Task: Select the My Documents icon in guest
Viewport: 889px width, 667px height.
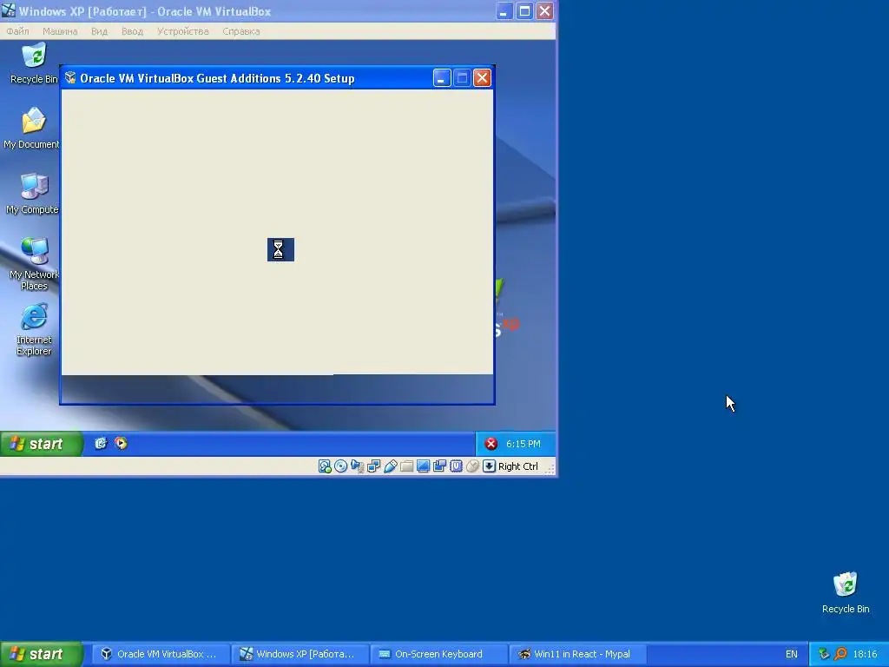Action: click(32, 129)
